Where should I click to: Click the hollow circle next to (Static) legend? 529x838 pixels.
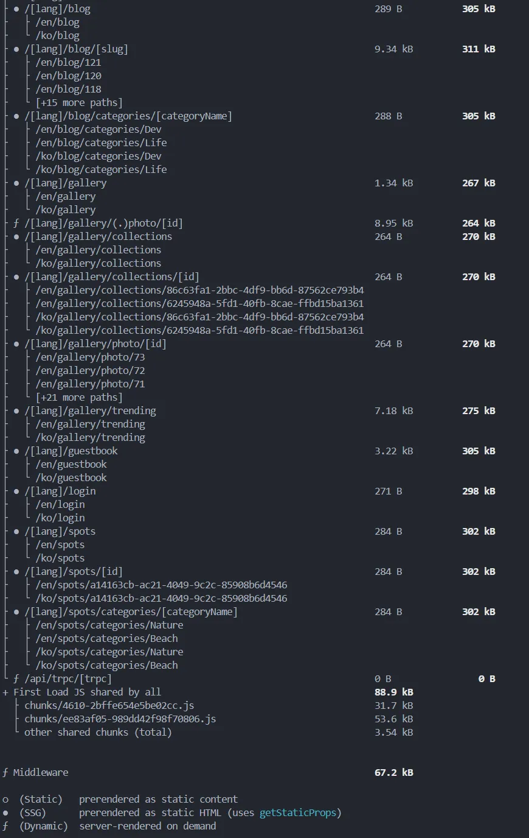5,799
